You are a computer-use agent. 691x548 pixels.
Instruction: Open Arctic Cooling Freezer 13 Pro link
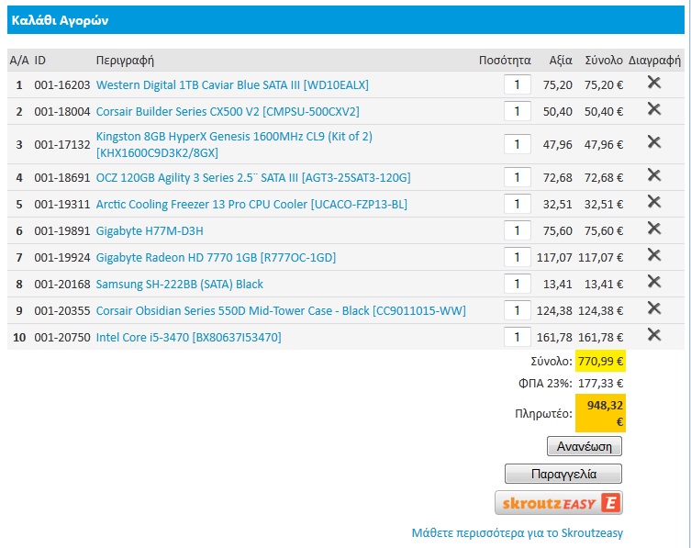tap(251, 204)
